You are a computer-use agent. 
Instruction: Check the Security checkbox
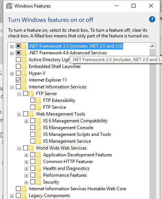click(33, 182)
